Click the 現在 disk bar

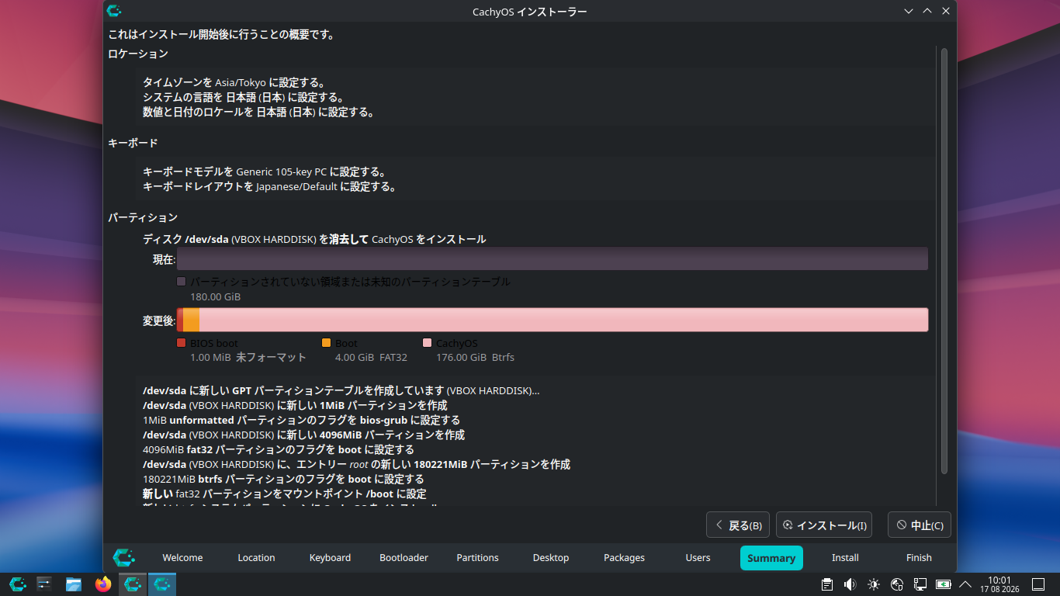coord(553,258)
